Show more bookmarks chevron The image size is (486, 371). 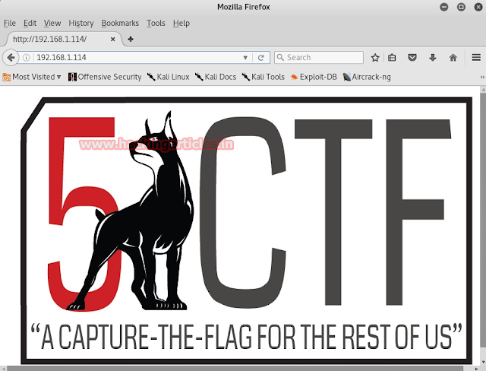point(482,77)
